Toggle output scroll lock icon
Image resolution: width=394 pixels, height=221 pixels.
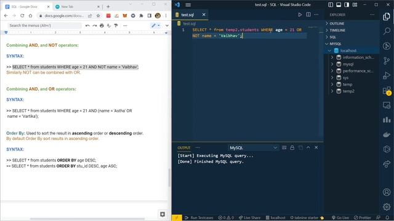292,147
